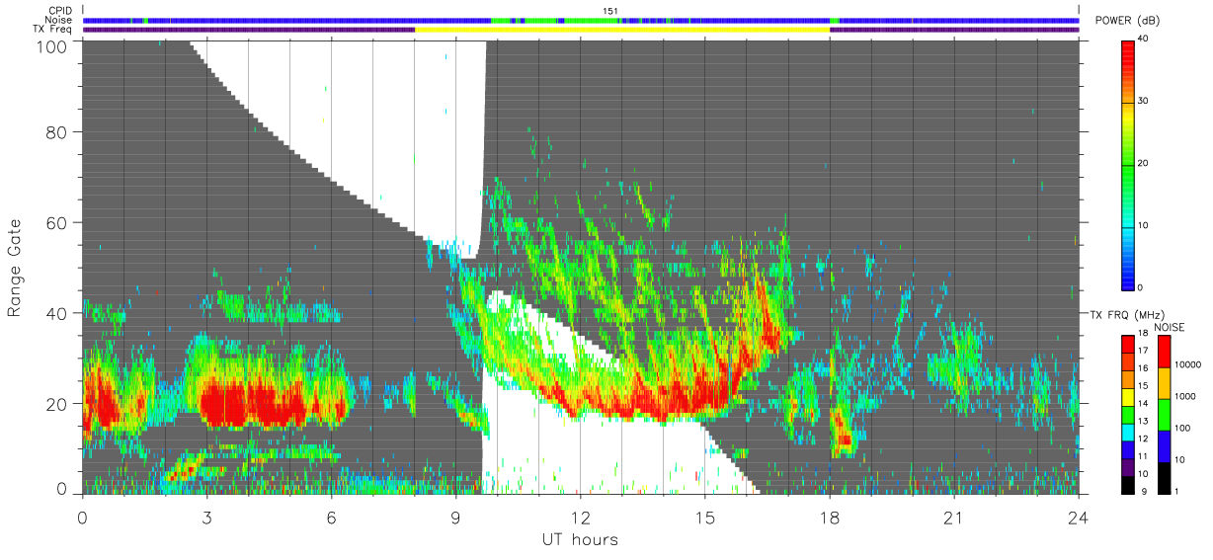Viewport: 1213px width, 560px height.
Task: Click the cyan block in the TX FRQ legend
Action: [x=1128, y=432]
